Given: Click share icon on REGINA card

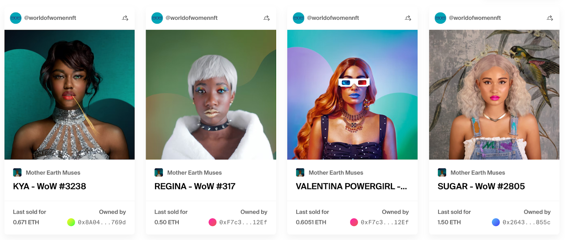Looking at the screenshot, I should pos(267,18).
